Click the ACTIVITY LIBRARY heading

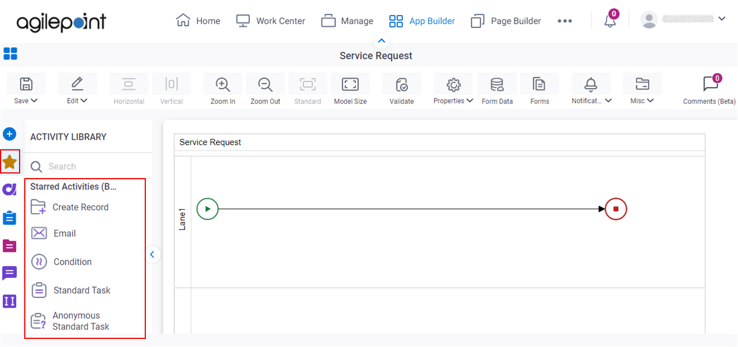coord(69,137)
